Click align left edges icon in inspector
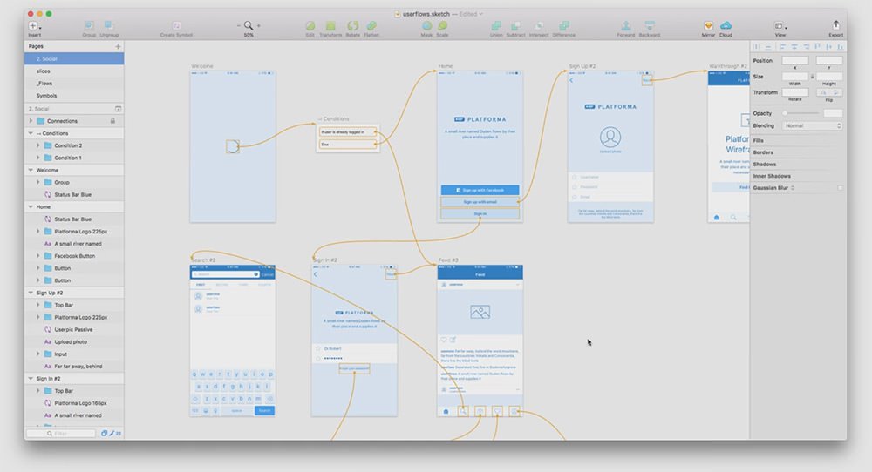This screenshot has width=872, height=472. tap(782, 47)
